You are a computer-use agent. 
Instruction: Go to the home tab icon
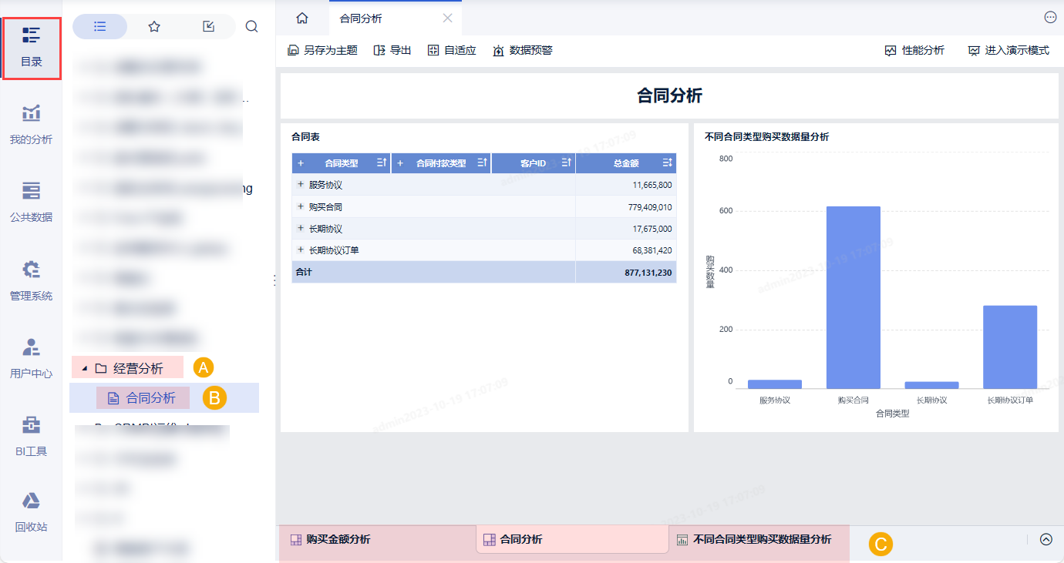click(302, 18)
